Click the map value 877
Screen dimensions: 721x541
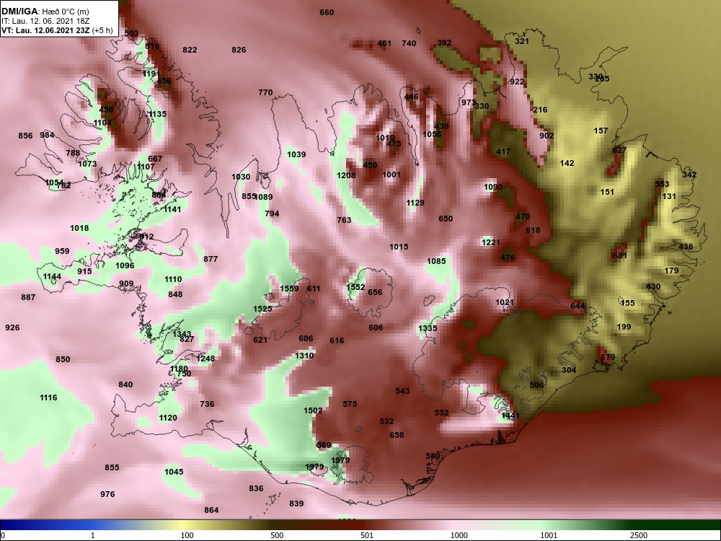(211, 258)
